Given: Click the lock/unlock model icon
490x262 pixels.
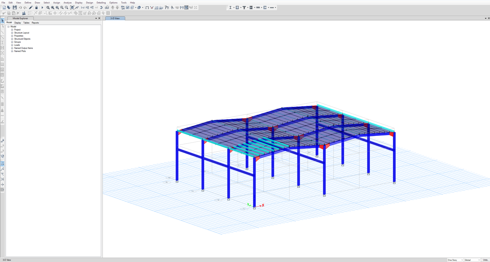Looking at the screenshot, I should point(36,8).
